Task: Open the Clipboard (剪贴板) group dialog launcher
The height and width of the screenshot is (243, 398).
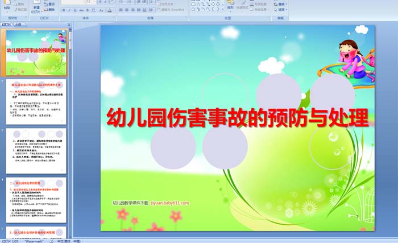Action: tap(27, 18)
